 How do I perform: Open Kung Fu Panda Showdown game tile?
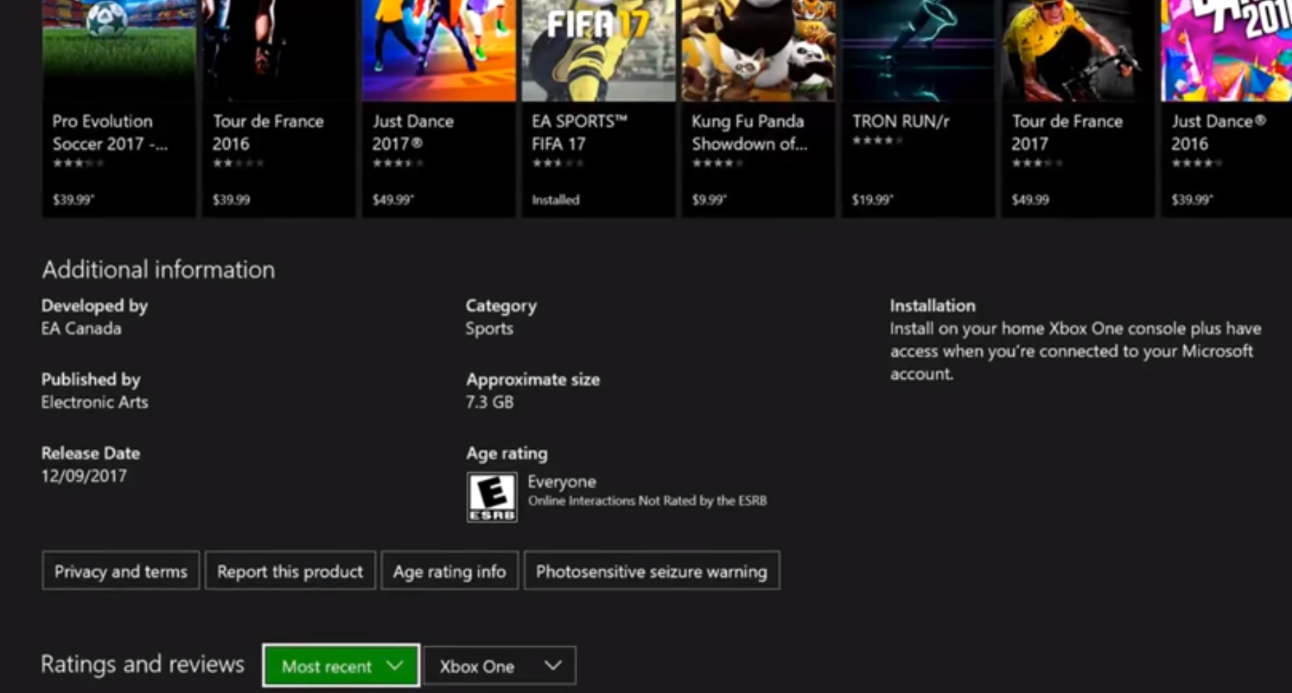click(x=758, y=108)
